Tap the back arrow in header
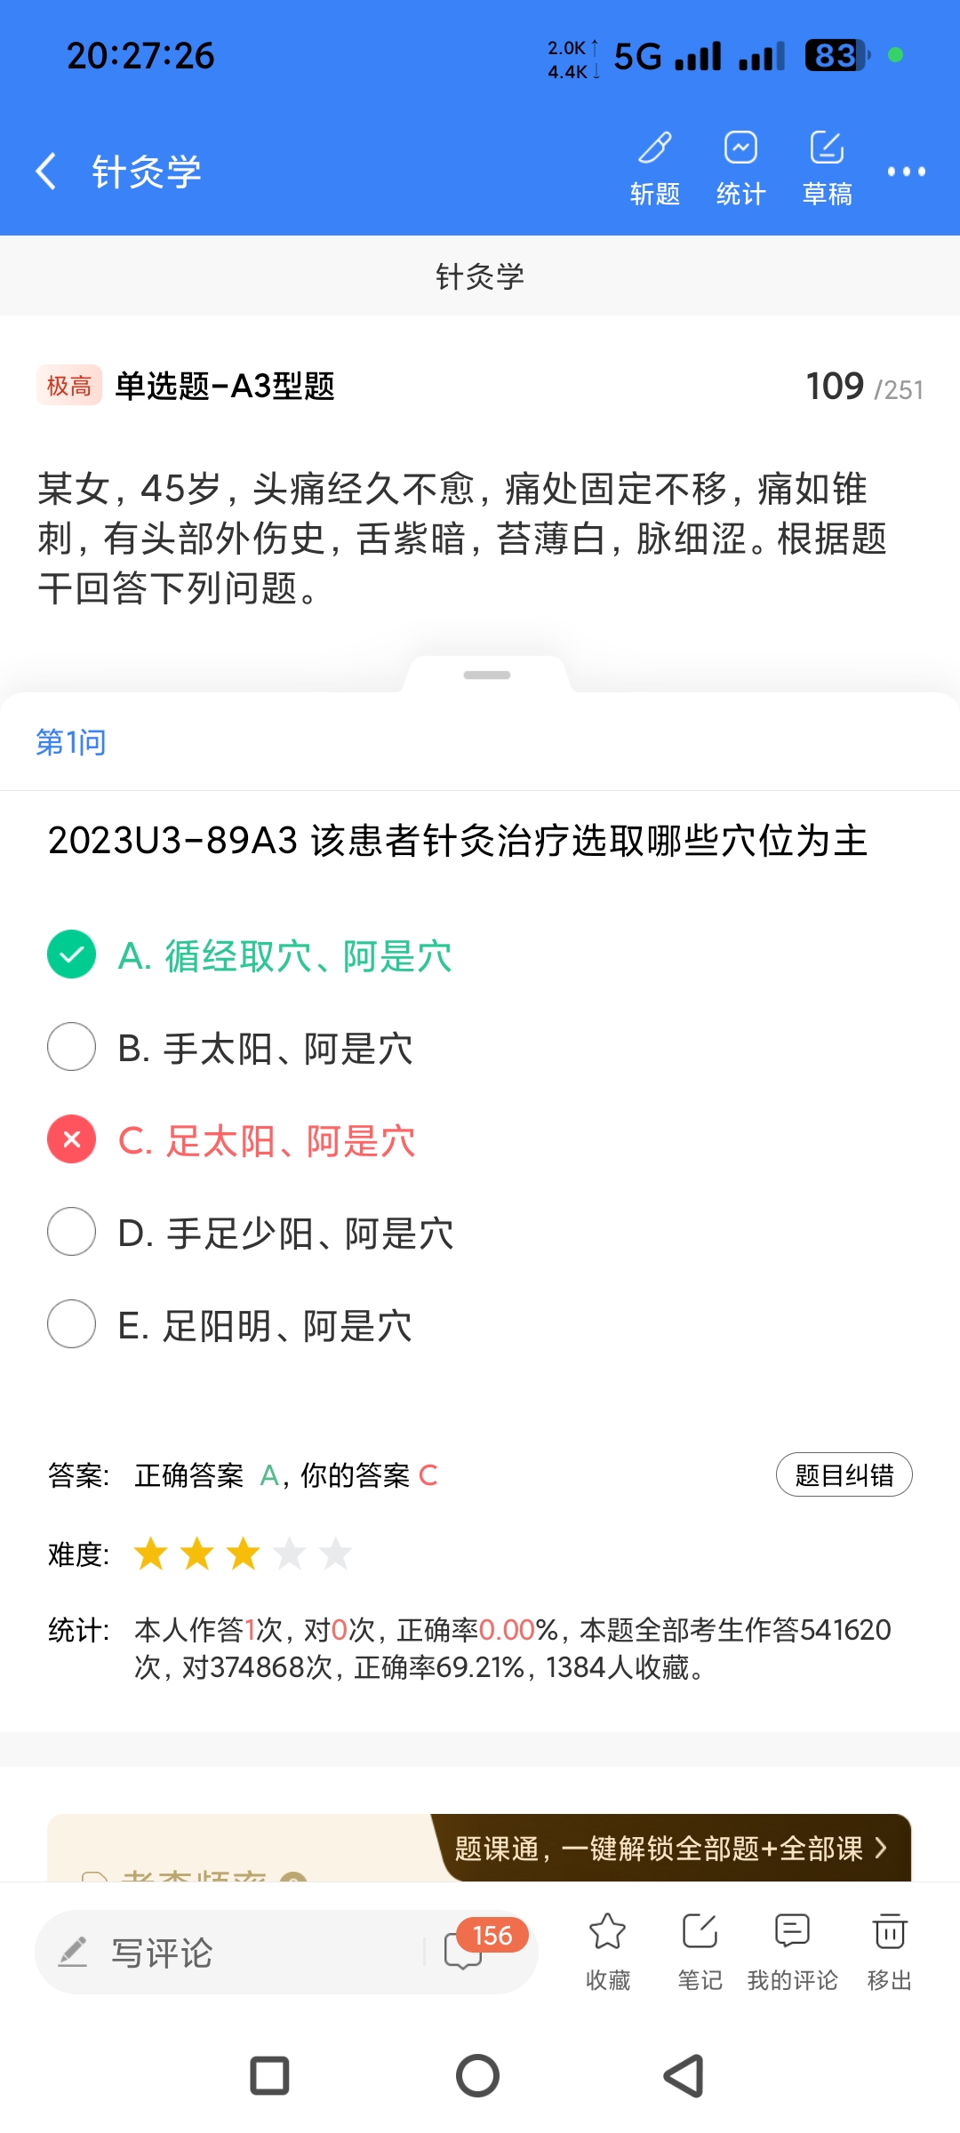Screen dimensions: 960x2133 (46, 171)
